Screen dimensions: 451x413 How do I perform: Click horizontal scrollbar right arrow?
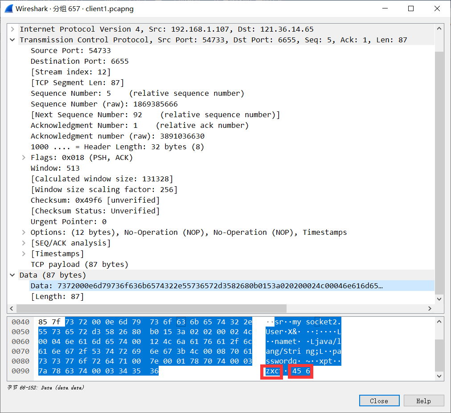coord(430,308)
